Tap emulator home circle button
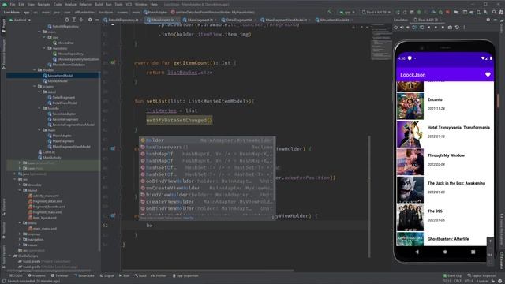The image size is (505, 284). point(445,252)
